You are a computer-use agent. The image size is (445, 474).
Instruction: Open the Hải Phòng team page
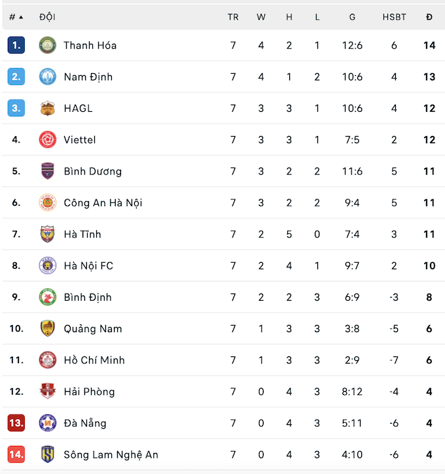point(89,392)
